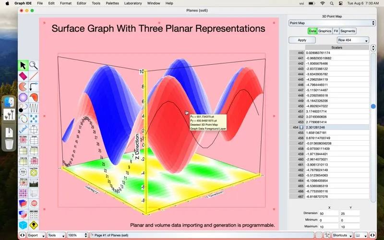
Task: Select the arrow pointer tool
Action: tap(23, 65)
